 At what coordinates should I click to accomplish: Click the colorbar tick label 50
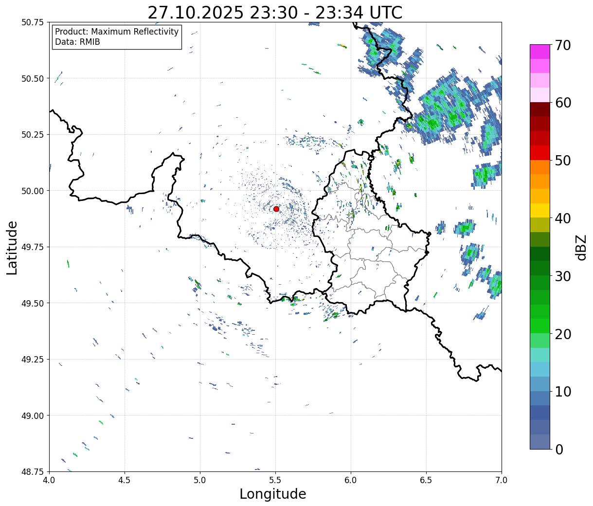point(563,161)
